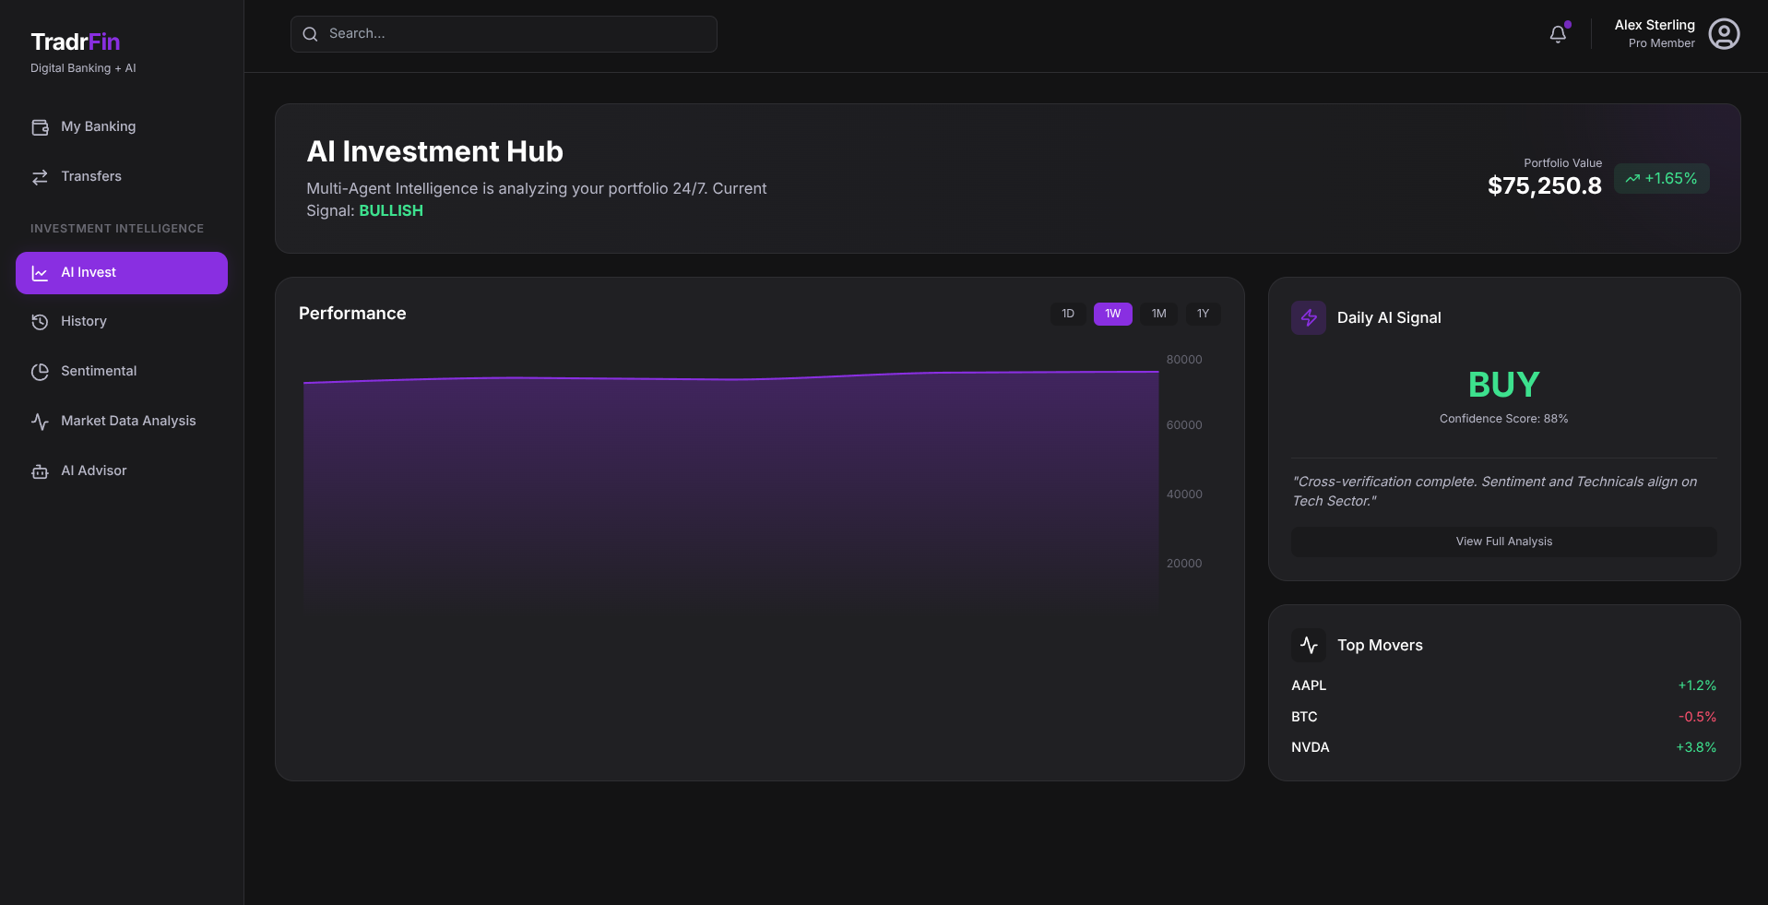
Task: Click the Performance chart title
Action: (x=352, y=314)
